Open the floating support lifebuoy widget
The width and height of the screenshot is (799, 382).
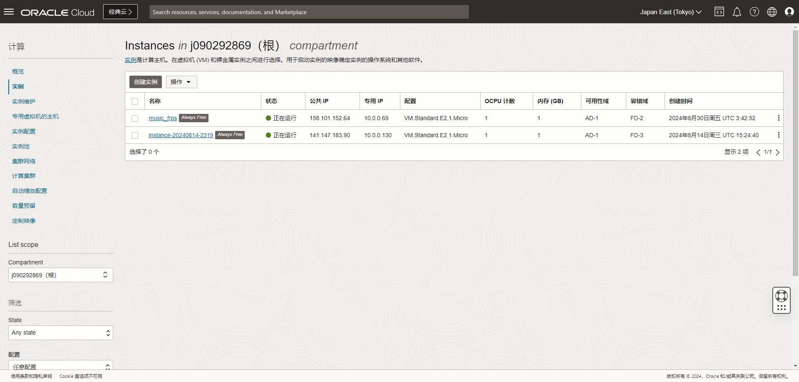[x=781, y=296]
